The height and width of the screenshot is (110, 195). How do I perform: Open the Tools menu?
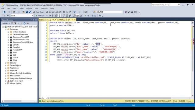click(x=37, y=9)
